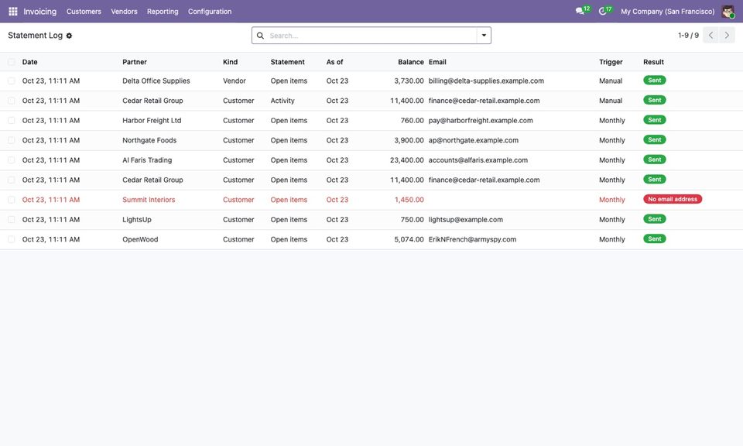Open the Vendors menu
Viewport: 743px width, 446px height.
pos(124,12)
